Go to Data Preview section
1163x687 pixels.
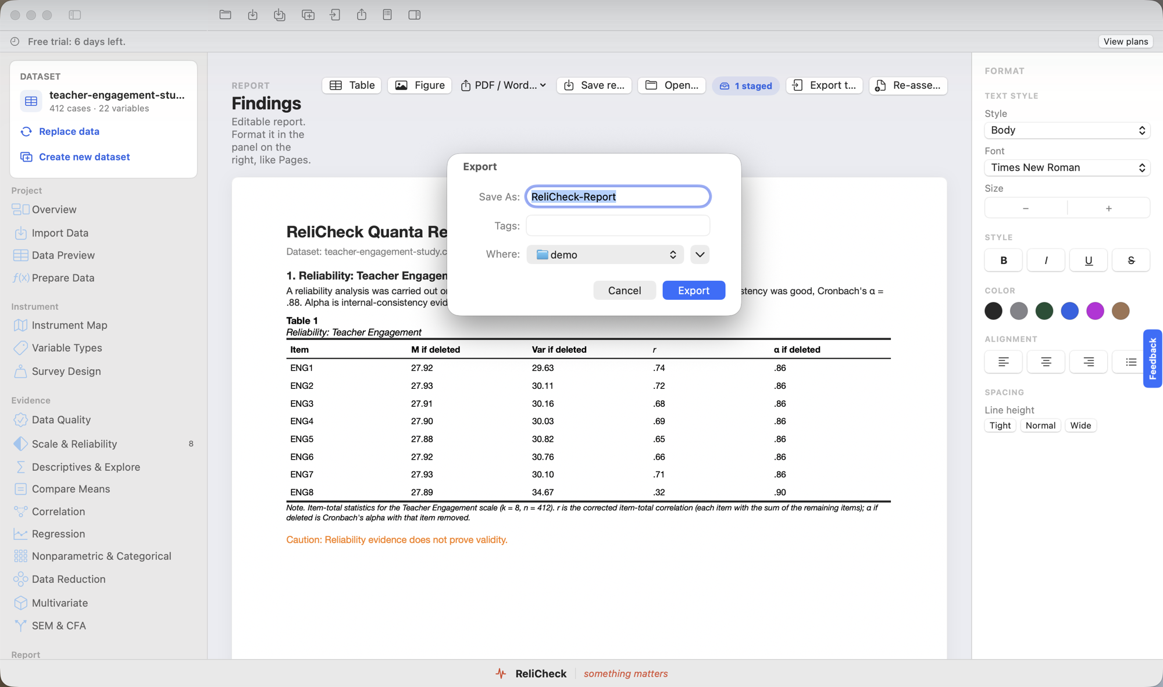pos(63,255)
